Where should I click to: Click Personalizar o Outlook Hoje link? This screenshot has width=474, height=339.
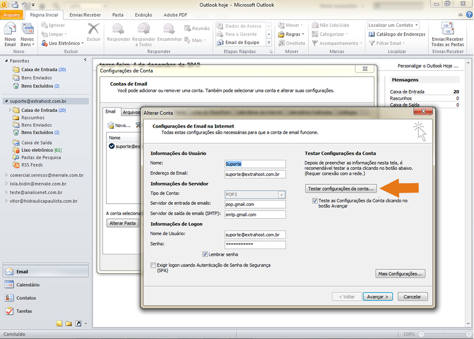(x=428, y=66)
